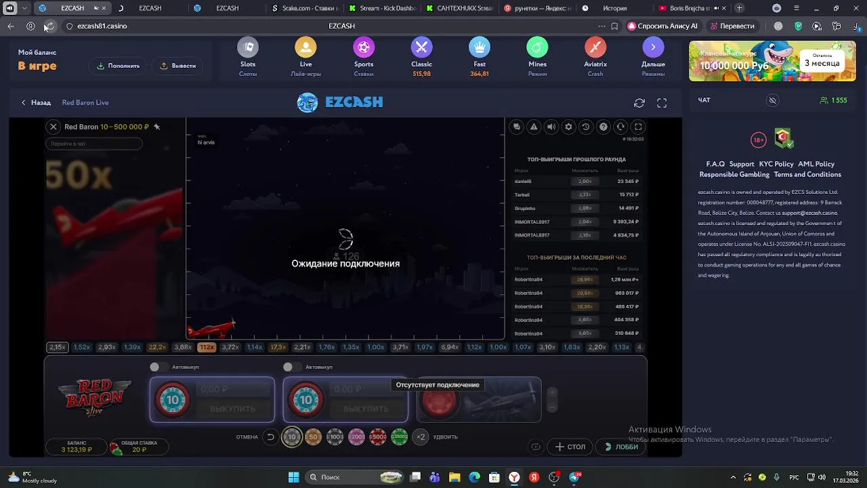The width and height of the screenshot is (867, 488).
Task: Open game help question mark icon
Action: click(x=603, y=127)
